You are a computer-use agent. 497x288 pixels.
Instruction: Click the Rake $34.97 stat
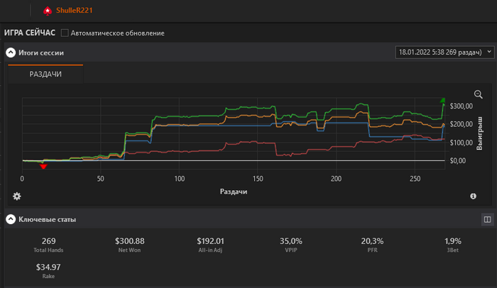point(48,270)
